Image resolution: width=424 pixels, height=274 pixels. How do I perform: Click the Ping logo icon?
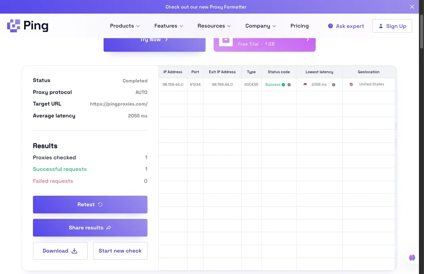[14, 26]
